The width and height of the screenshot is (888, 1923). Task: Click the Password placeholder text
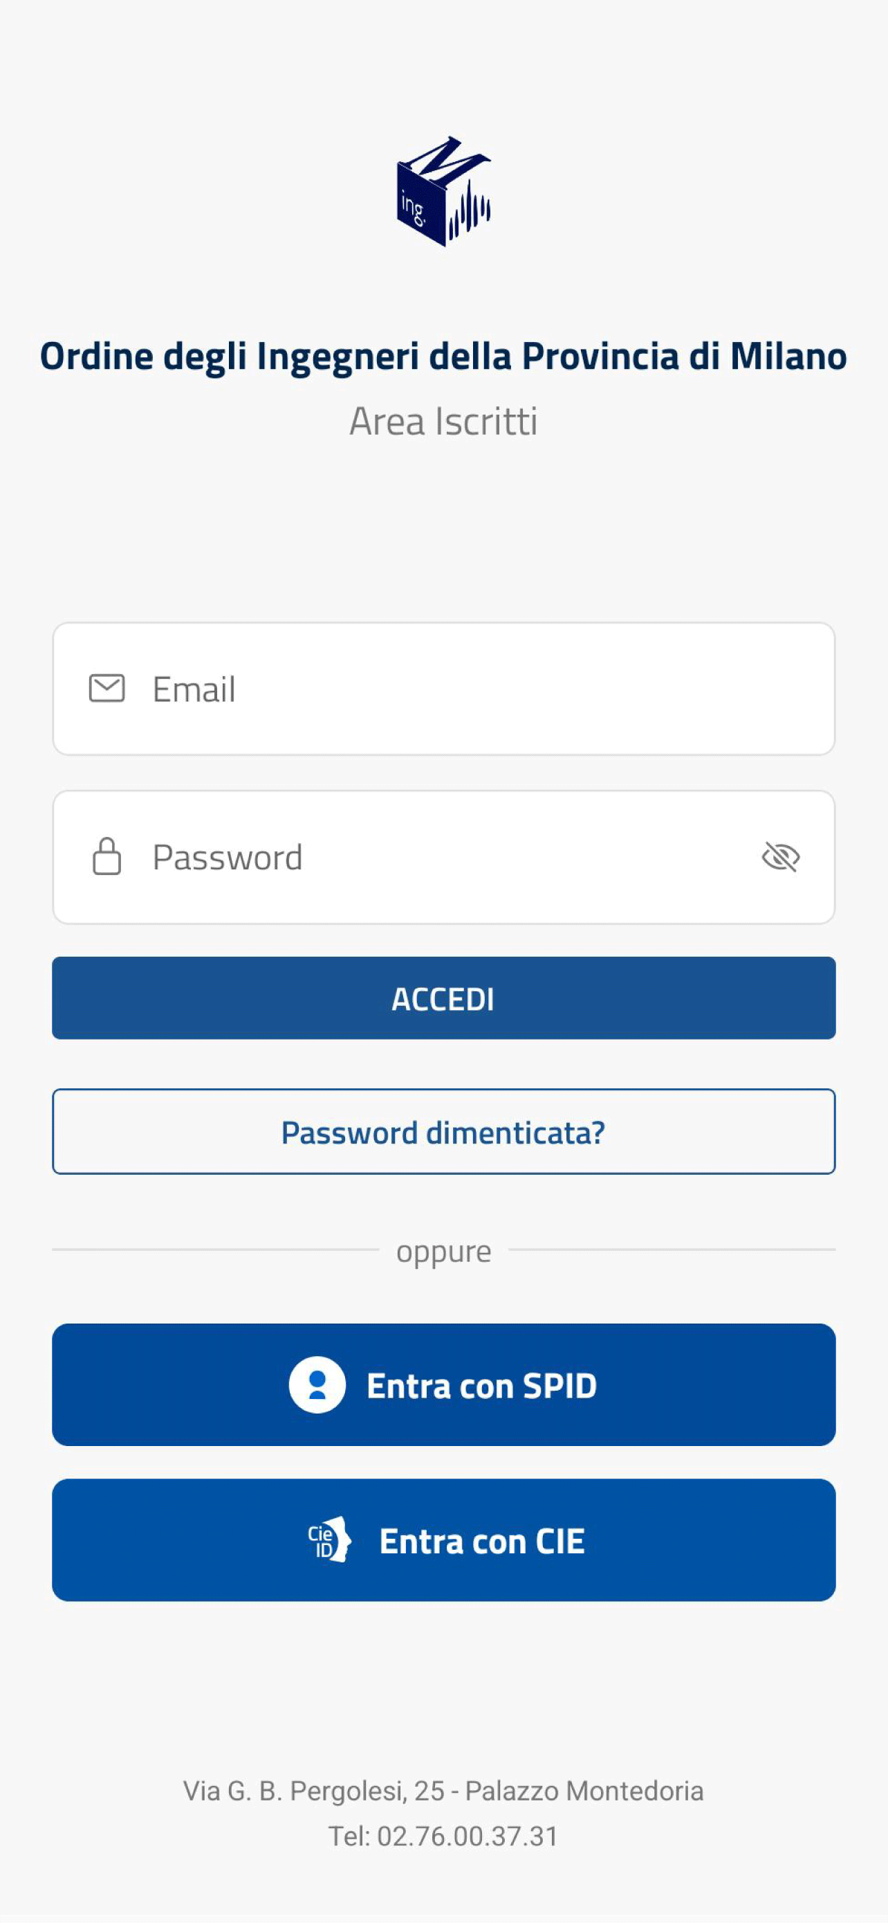[228, 857]
